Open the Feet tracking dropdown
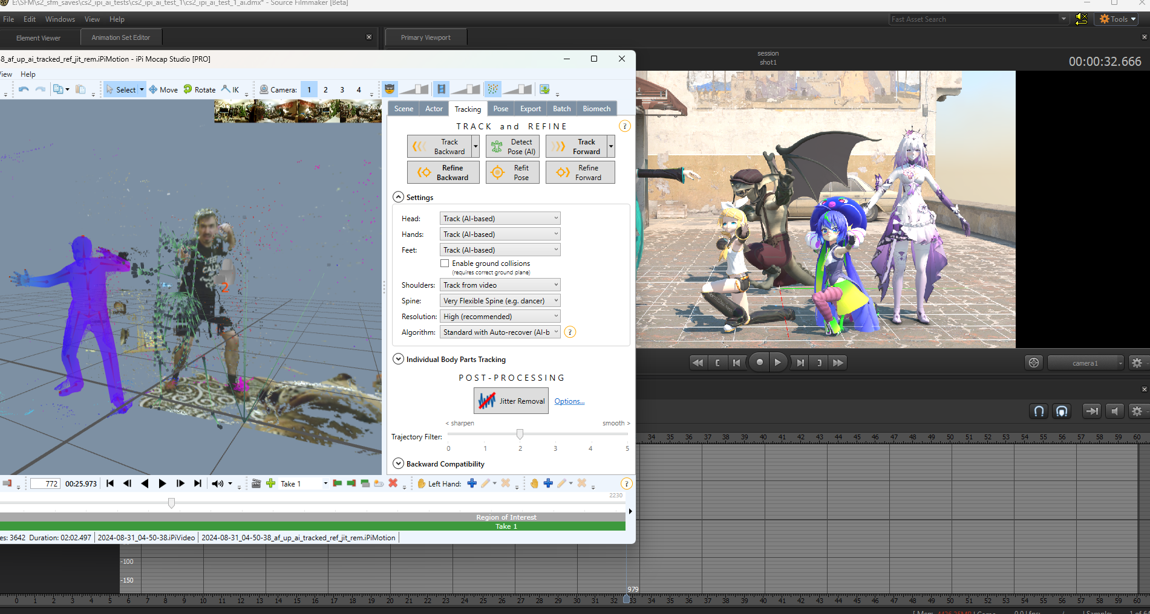 (x=500, y=250)
